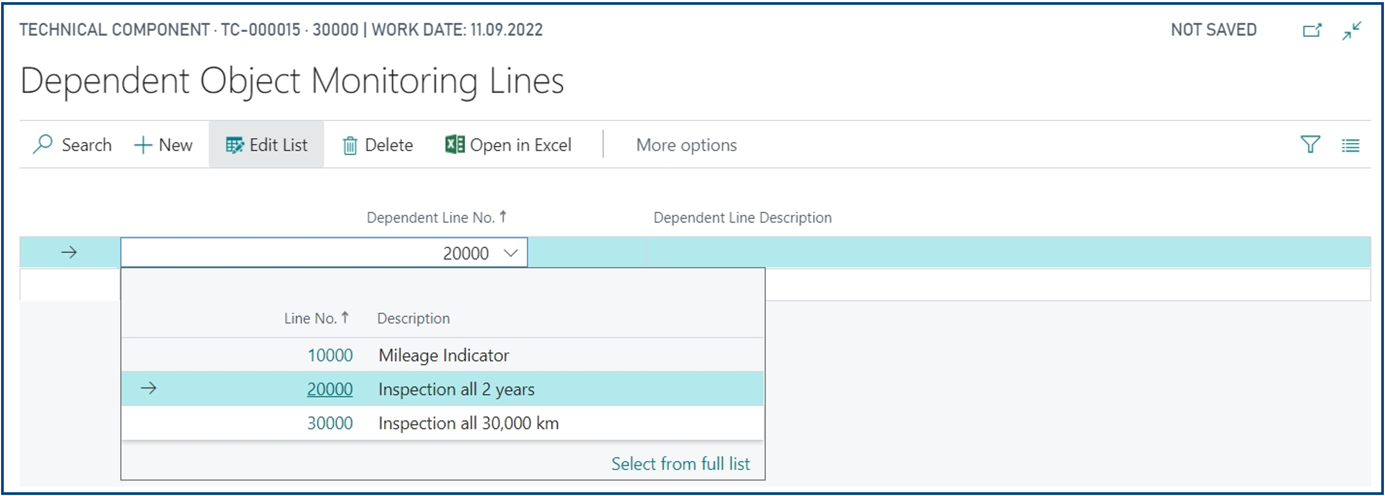Click the Search magnifier icon
1385x496 pixels.
(42, 145)
